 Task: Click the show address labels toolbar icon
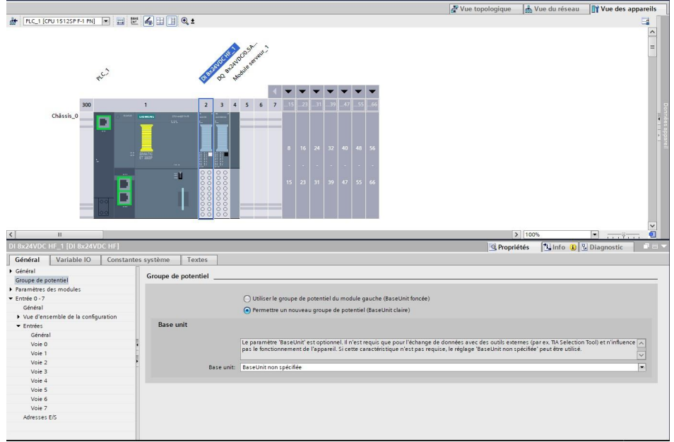(x=120, y=21)
